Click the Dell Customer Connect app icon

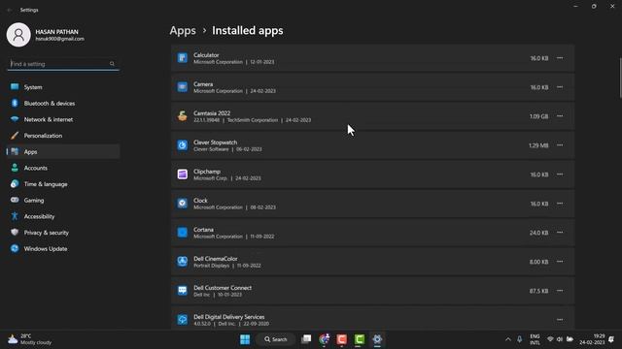click(182, 291)
